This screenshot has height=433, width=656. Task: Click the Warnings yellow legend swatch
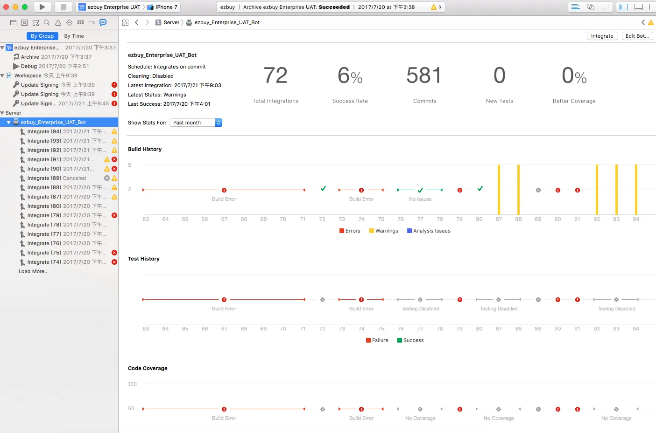(x=372, y=231)
